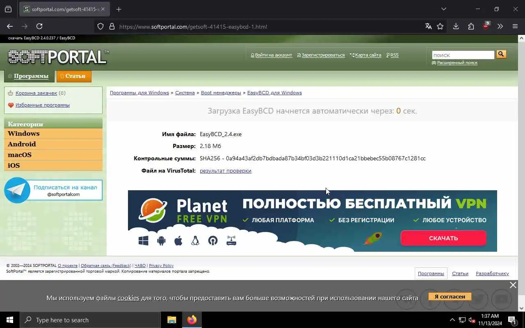
Task: Select the Windows category
Action: pyautogui.click(x=53, y=134)
